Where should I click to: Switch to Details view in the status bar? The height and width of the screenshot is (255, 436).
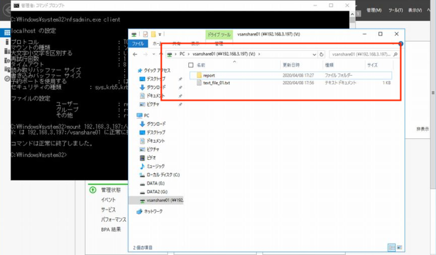[392, 247]
